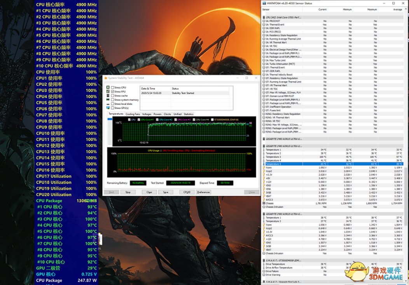
Task: Open CPUID from the AIDA64 window
Action: point(187,192)
